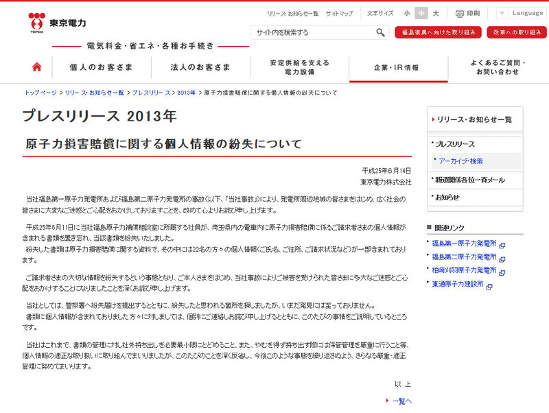Image resolution: width=549 pixels, height=413 pixels.
Task: Select medium font size 中
Action: [421, 13]
